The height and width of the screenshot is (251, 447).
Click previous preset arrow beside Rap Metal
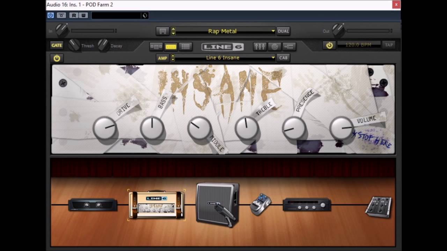pos(173,29)
